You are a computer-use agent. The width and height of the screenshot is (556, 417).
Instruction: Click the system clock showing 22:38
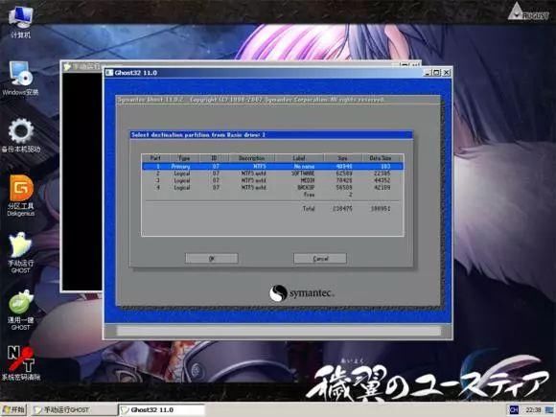pos(533,410)
